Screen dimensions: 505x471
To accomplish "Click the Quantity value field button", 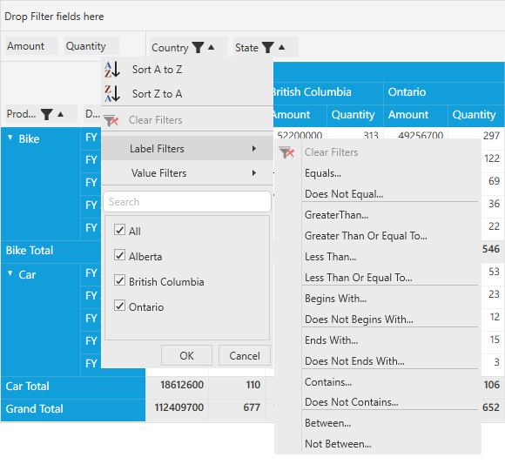I will [x=91, y=46].
